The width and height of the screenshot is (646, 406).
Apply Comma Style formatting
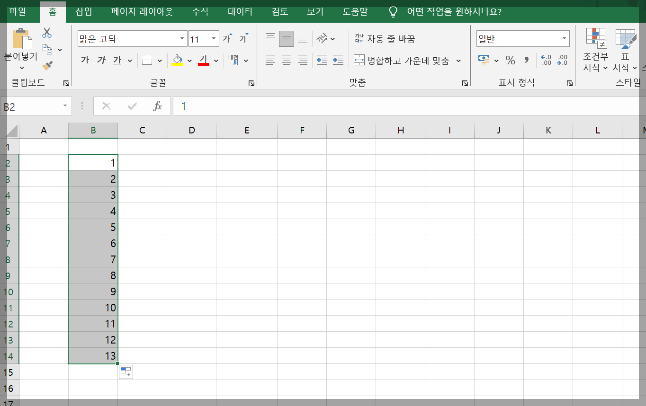pyautogui.click(x=526, y=61)
